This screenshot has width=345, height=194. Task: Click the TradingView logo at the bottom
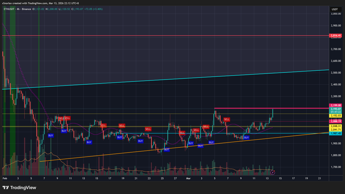(20, 188)
